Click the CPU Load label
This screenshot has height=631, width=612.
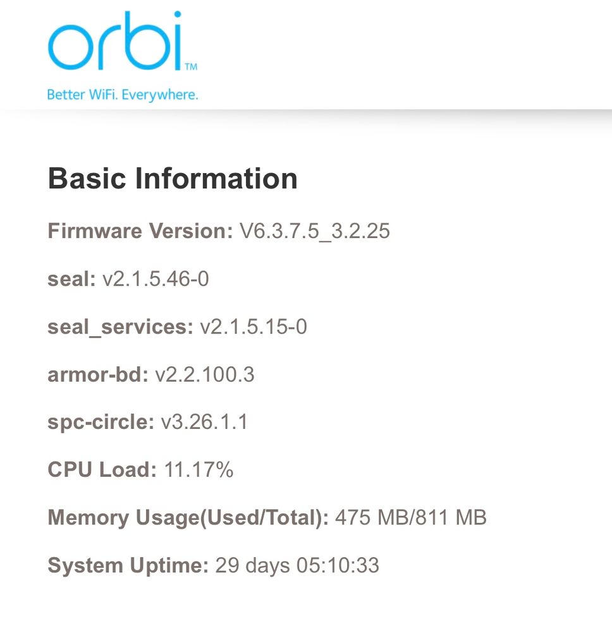pos(102,470)
